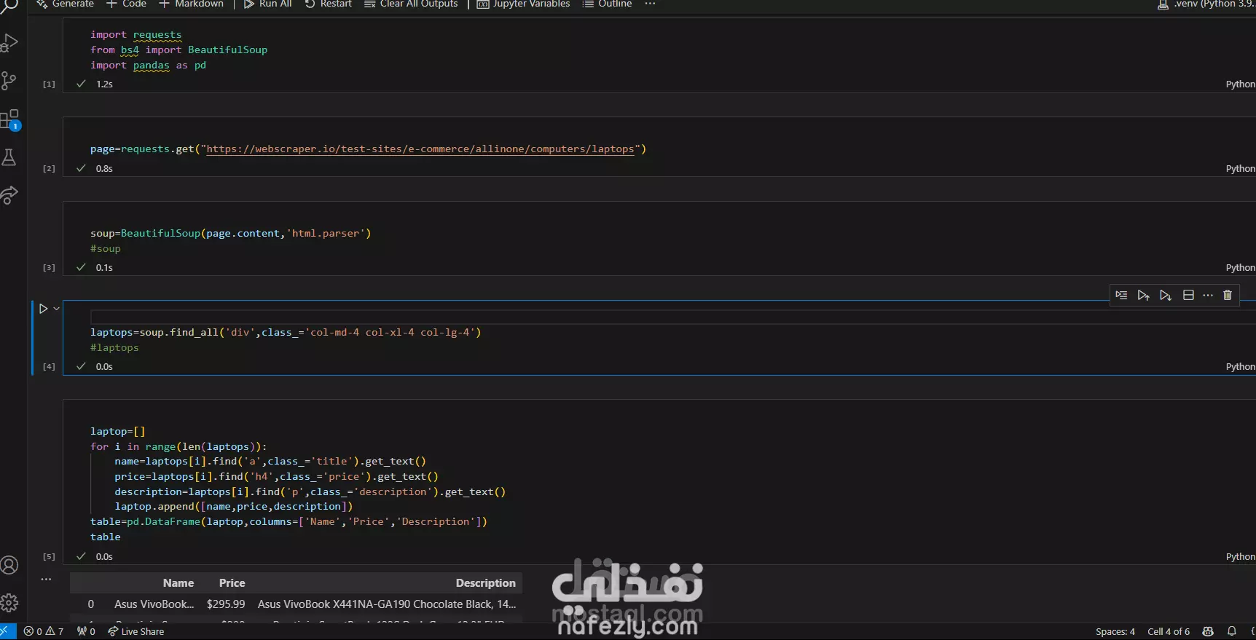Image resolution: width=1256 pixels, height=640 pixels.
Task: Change language of the BeautifulSoup cell
Action: coord(1240,268)
